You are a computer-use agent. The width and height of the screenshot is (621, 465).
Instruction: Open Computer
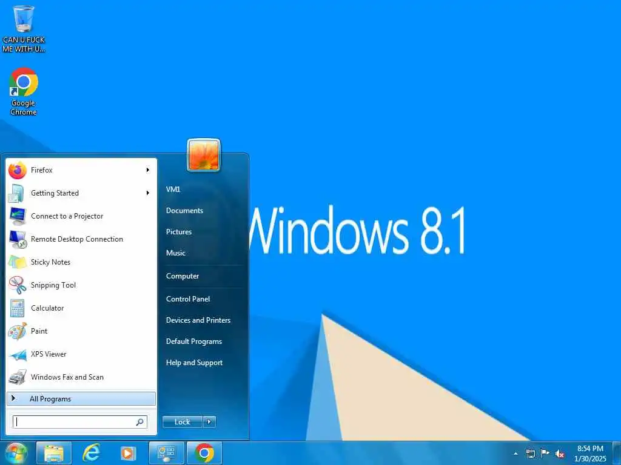(x=182, y=276)
